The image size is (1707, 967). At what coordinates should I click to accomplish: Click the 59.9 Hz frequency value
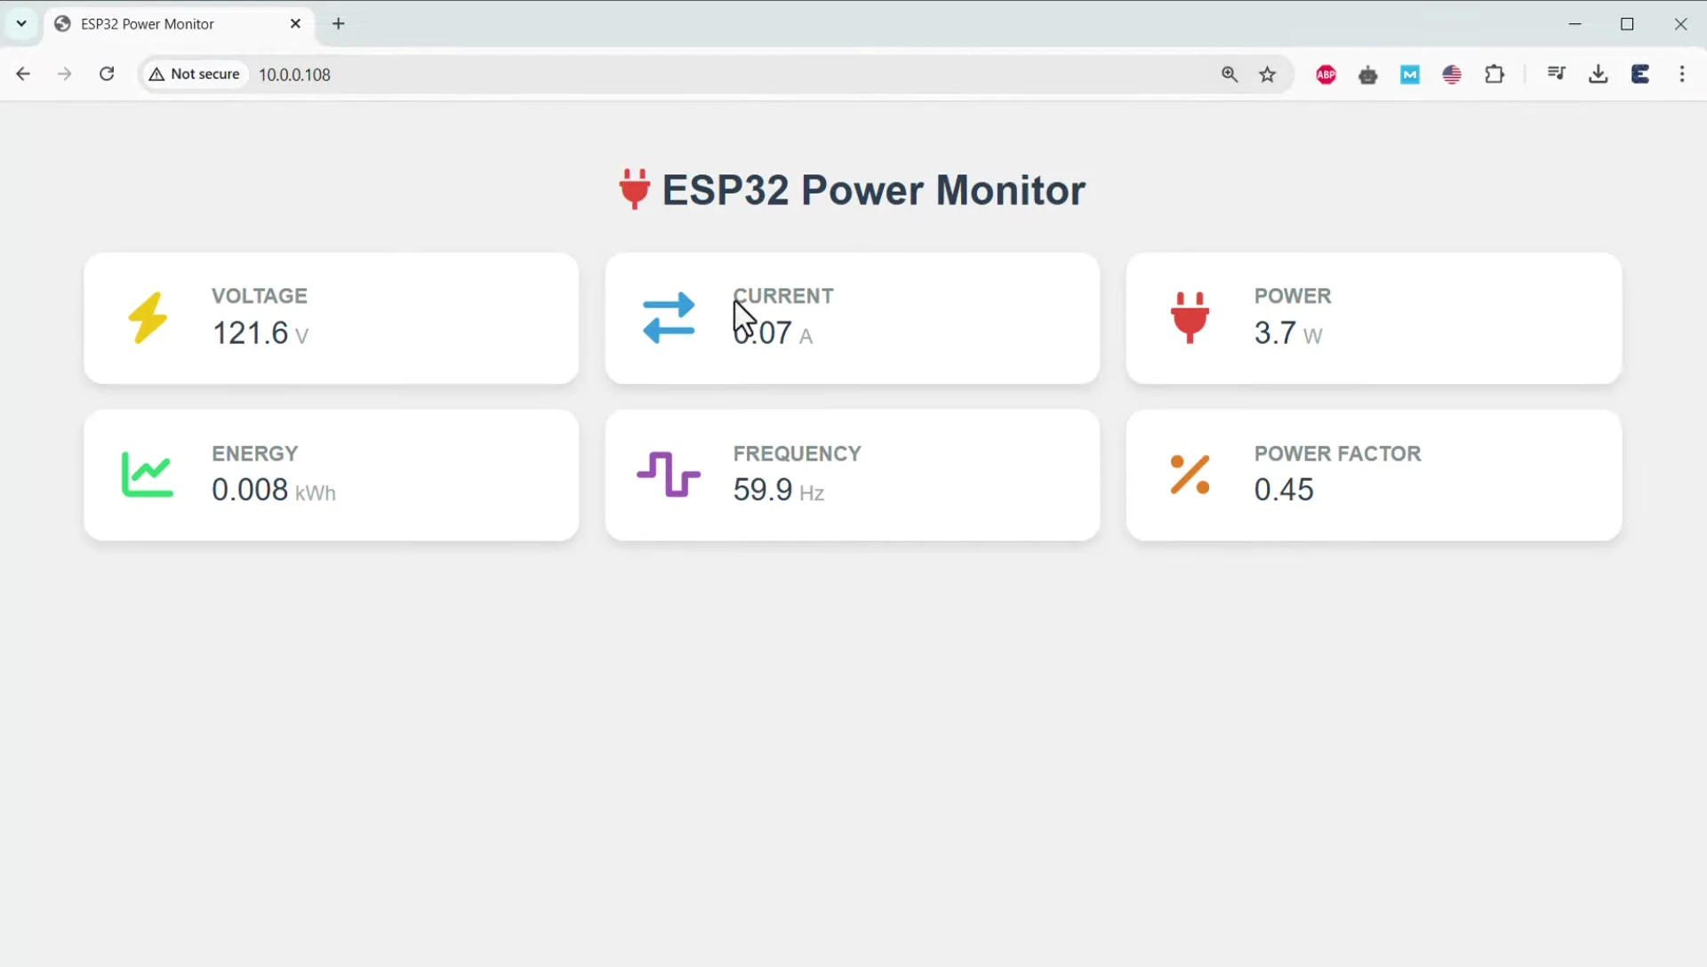(779, 490)
